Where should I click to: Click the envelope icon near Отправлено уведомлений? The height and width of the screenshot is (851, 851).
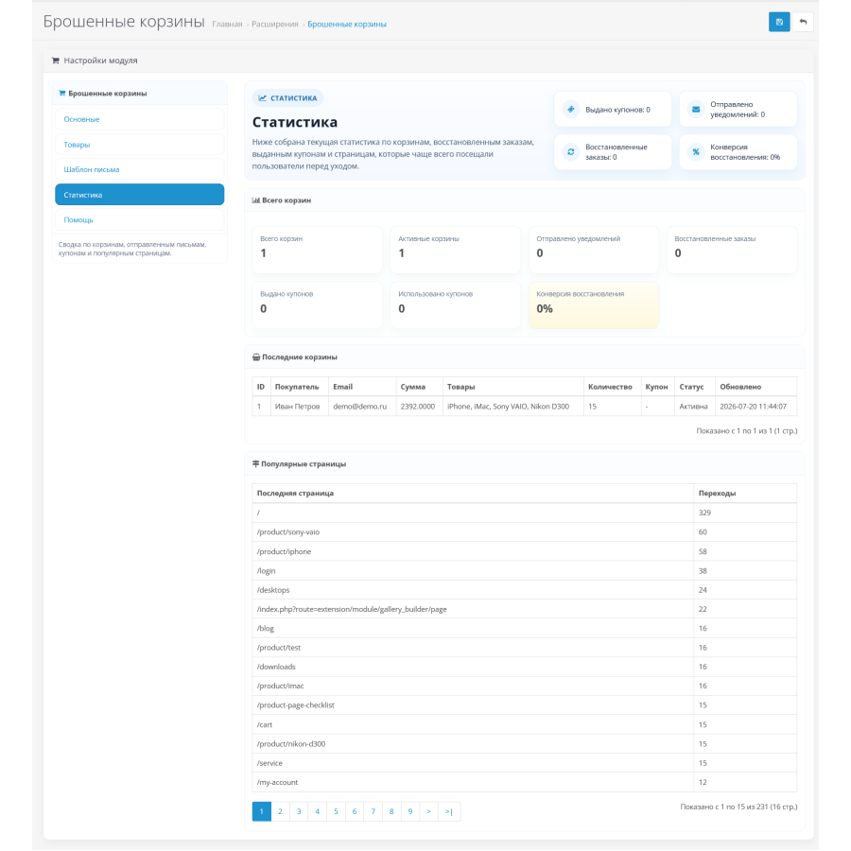(696, 109)
